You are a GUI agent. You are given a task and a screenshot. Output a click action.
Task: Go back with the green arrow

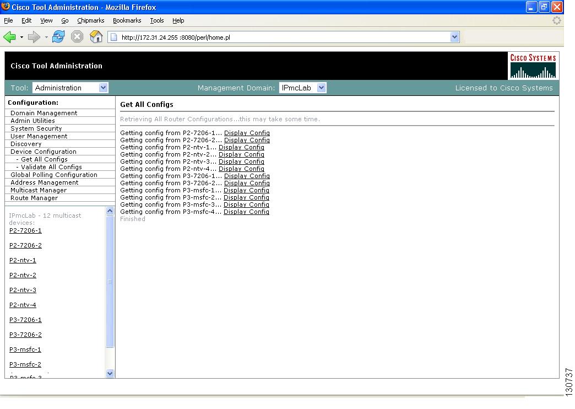coord(9,37)
